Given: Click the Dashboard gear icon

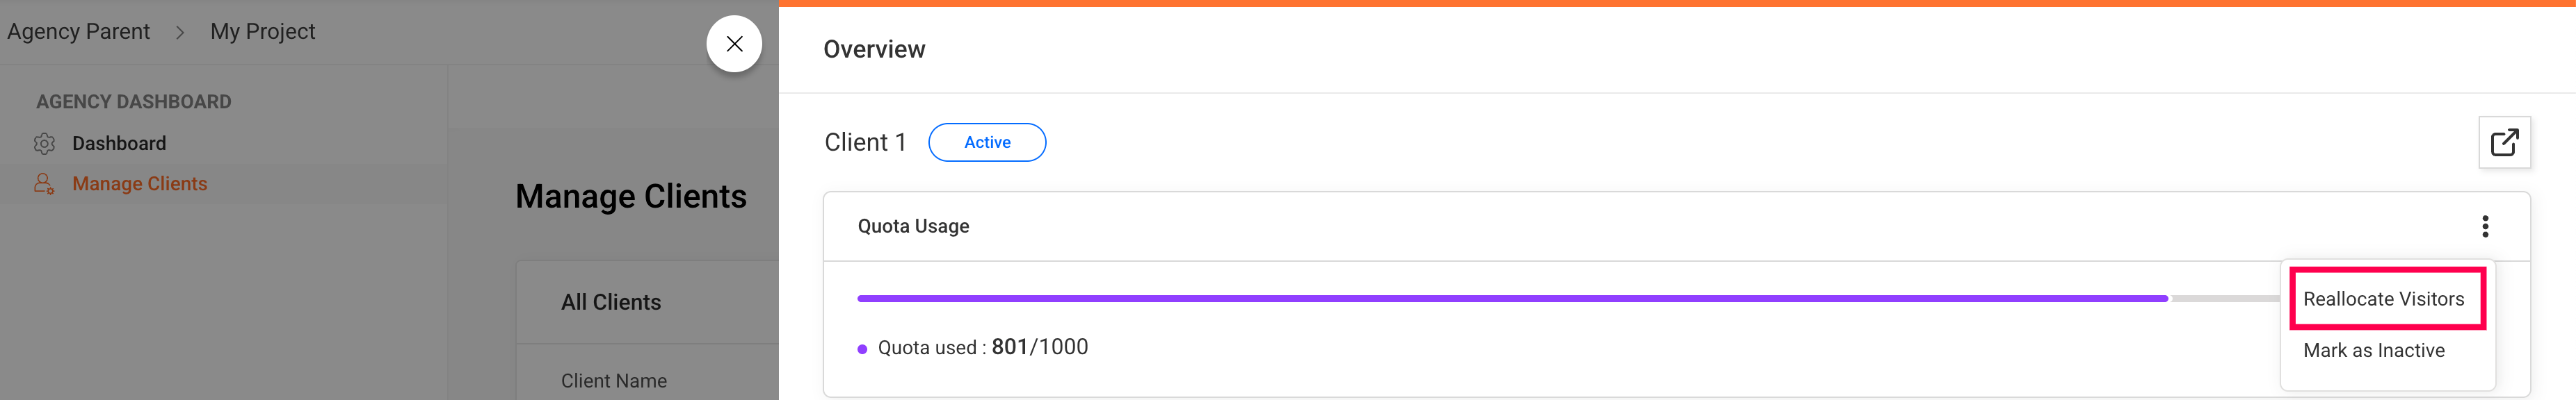Looking at the screenshot, I should click(44, 144).
